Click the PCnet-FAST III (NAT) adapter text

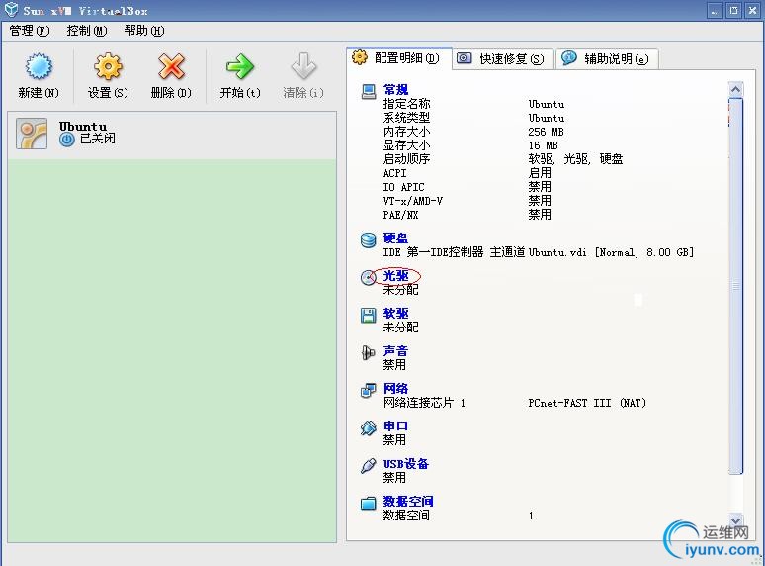point(587,403)
